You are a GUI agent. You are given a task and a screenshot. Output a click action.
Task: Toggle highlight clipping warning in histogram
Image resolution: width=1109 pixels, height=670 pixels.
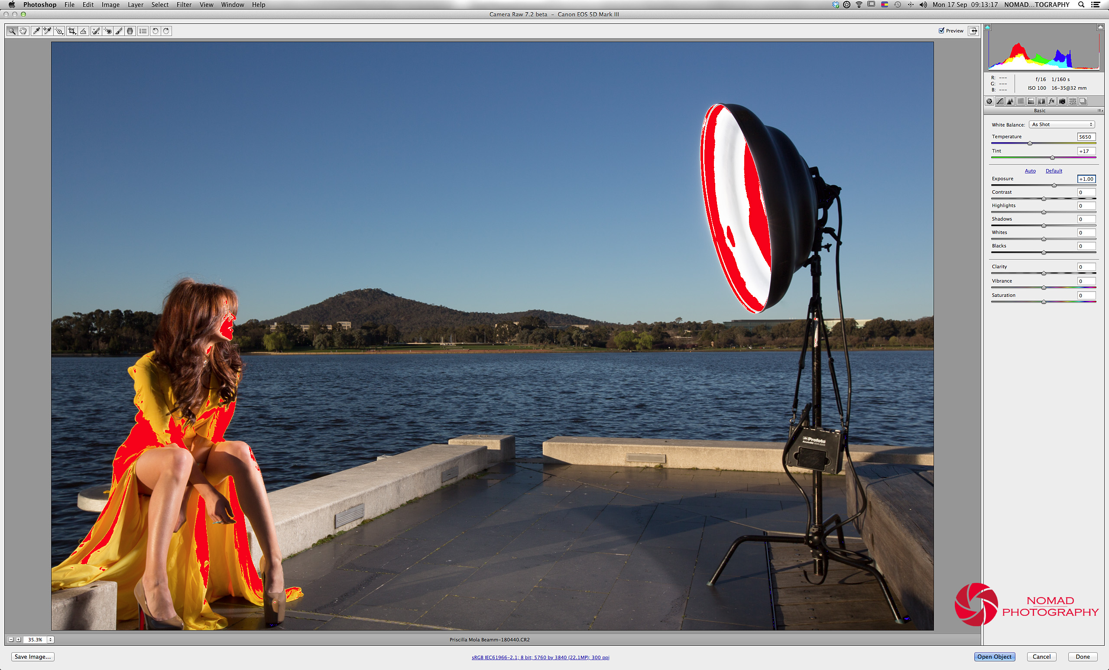[x=1099, y=27]
